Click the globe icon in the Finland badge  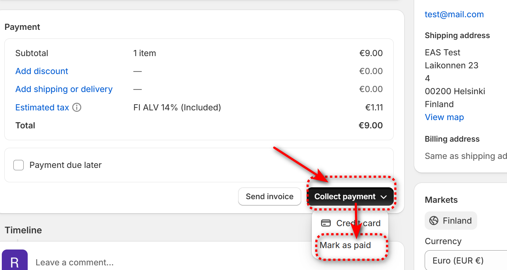click(434, 221)
